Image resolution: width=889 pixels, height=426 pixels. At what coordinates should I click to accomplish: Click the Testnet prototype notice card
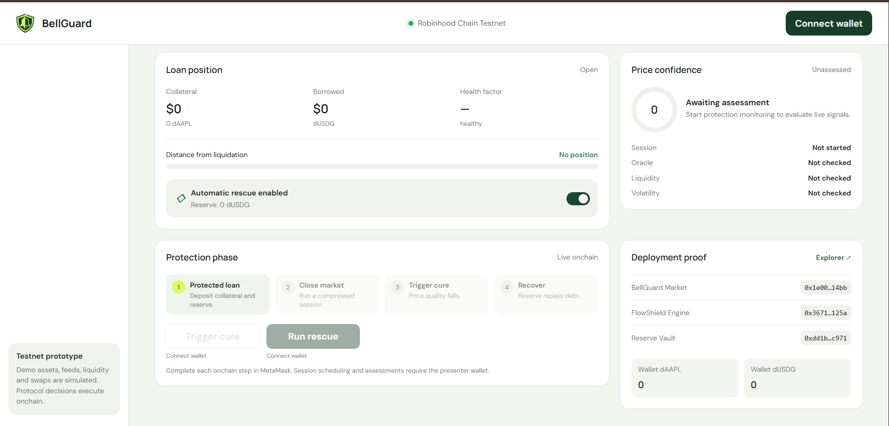(64, 379)
